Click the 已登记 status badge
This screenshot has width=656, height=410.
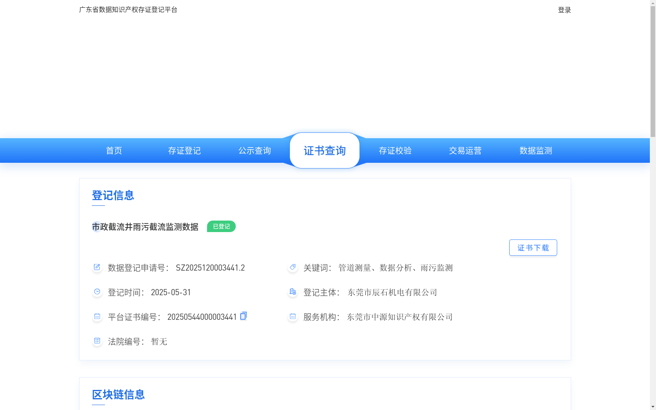[221, 226]
